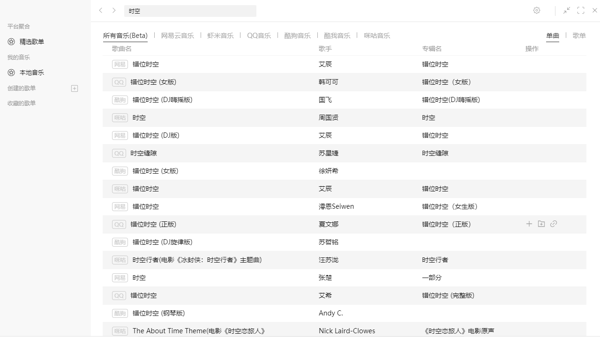600x337 pixels.
Task: Click the QQ badge on 时空缝隙 row
Action: tap(119, 153)
